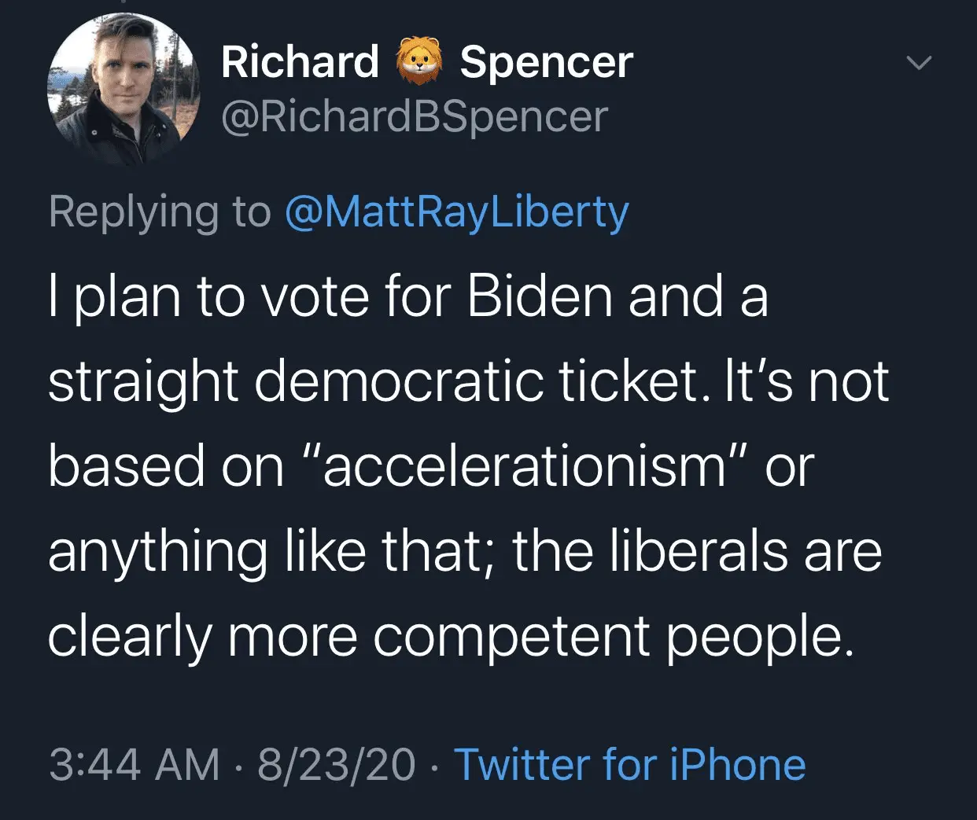Click the word "vote" in the tweet
The image size is (977, 820).
(315, 297)
